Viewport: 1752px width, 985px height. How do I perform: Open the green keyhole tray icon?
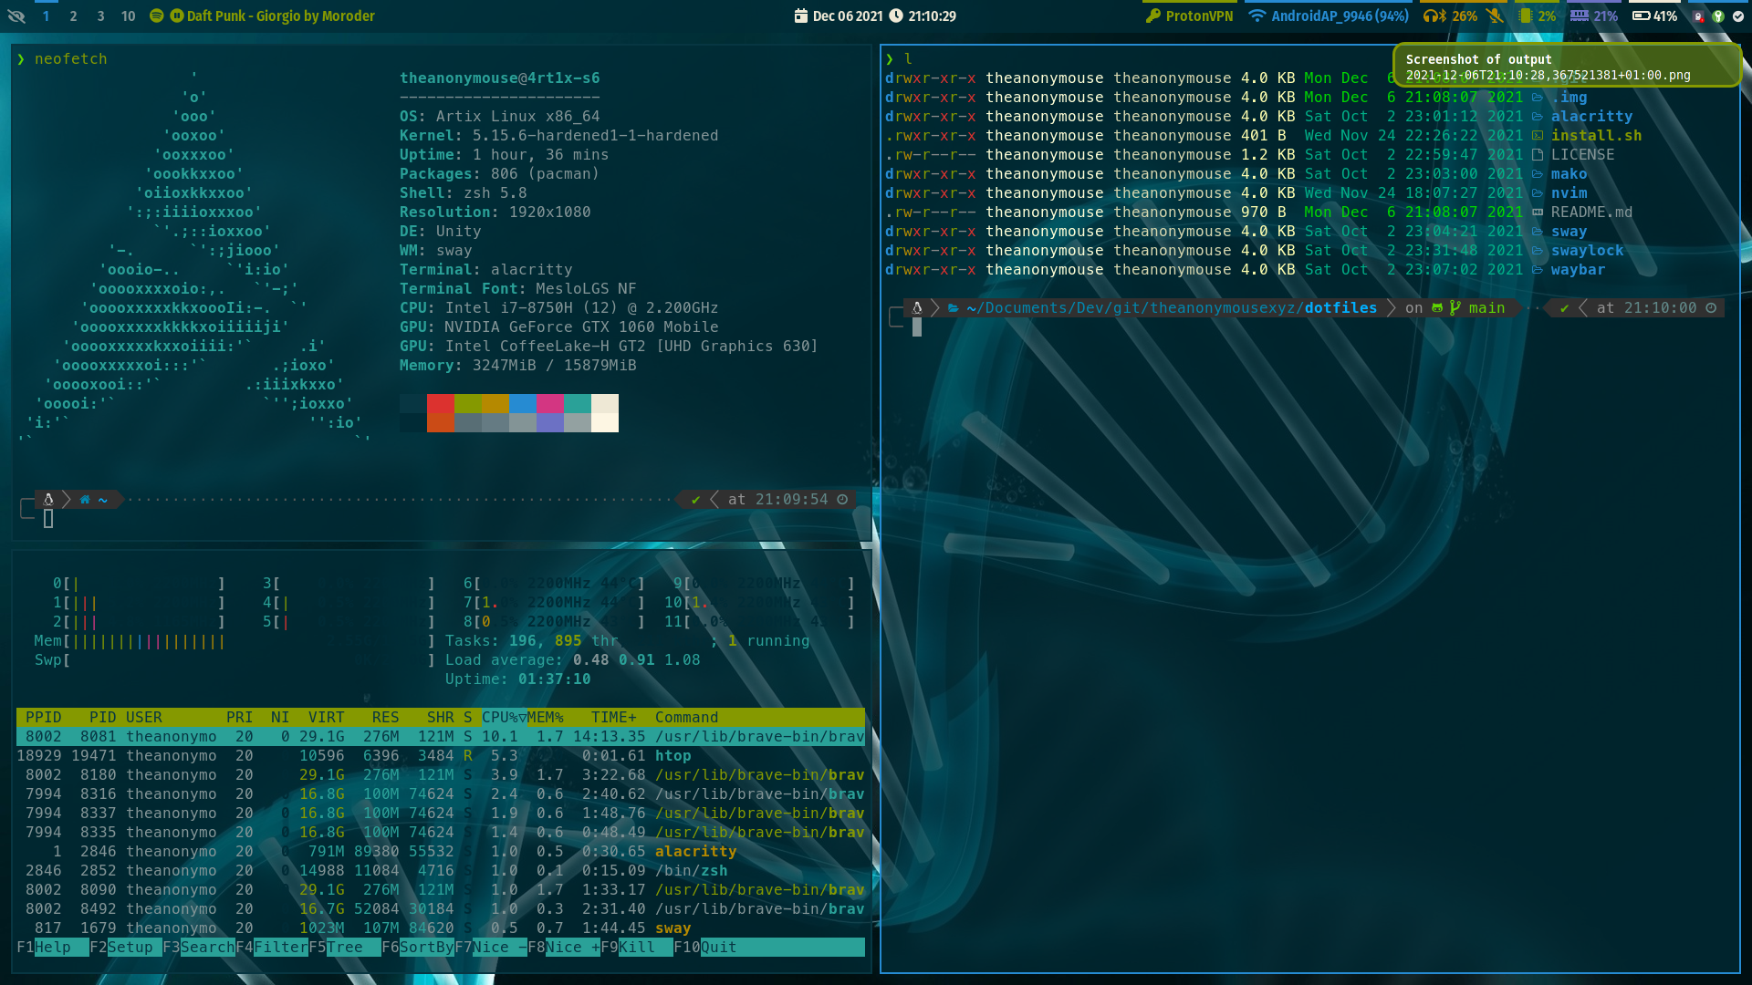(1718, 16)
